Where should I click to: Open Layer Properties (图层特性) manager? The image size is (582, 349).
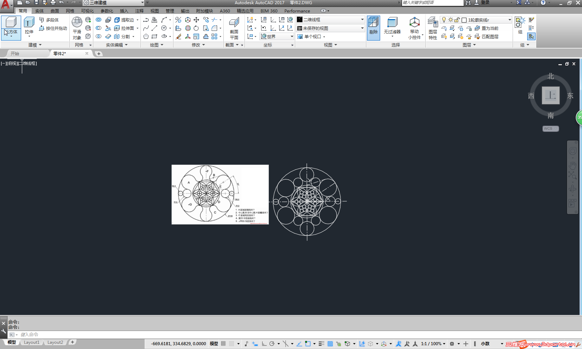tap(433, 28)
